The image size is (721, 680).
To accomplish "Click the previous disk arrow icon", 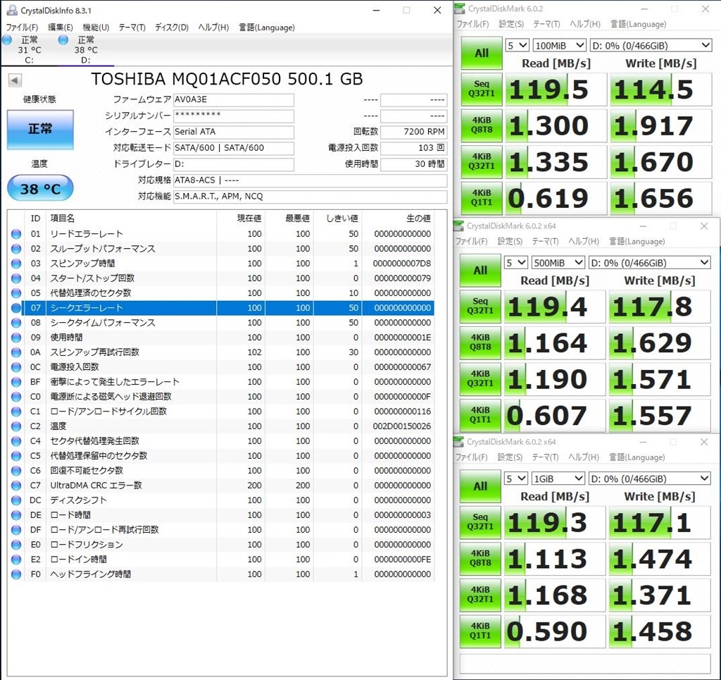I will [15, 80].
